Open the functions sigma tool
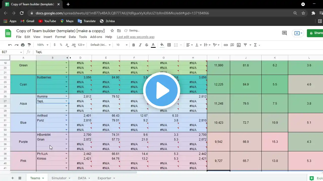This screenshot has height=181, width=323. 255,45
